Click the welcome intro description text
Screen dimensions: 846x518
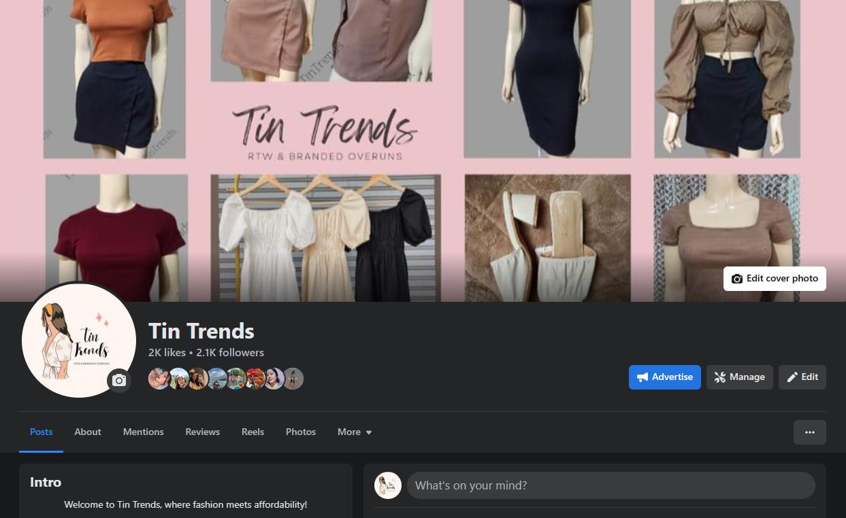[x=186, y=504]
